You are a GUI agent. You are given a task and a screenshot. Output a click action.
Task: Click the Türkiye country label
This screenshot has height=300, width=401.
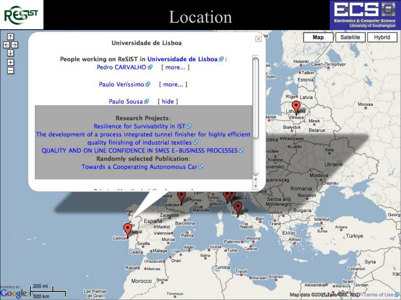tap(354, 236)
